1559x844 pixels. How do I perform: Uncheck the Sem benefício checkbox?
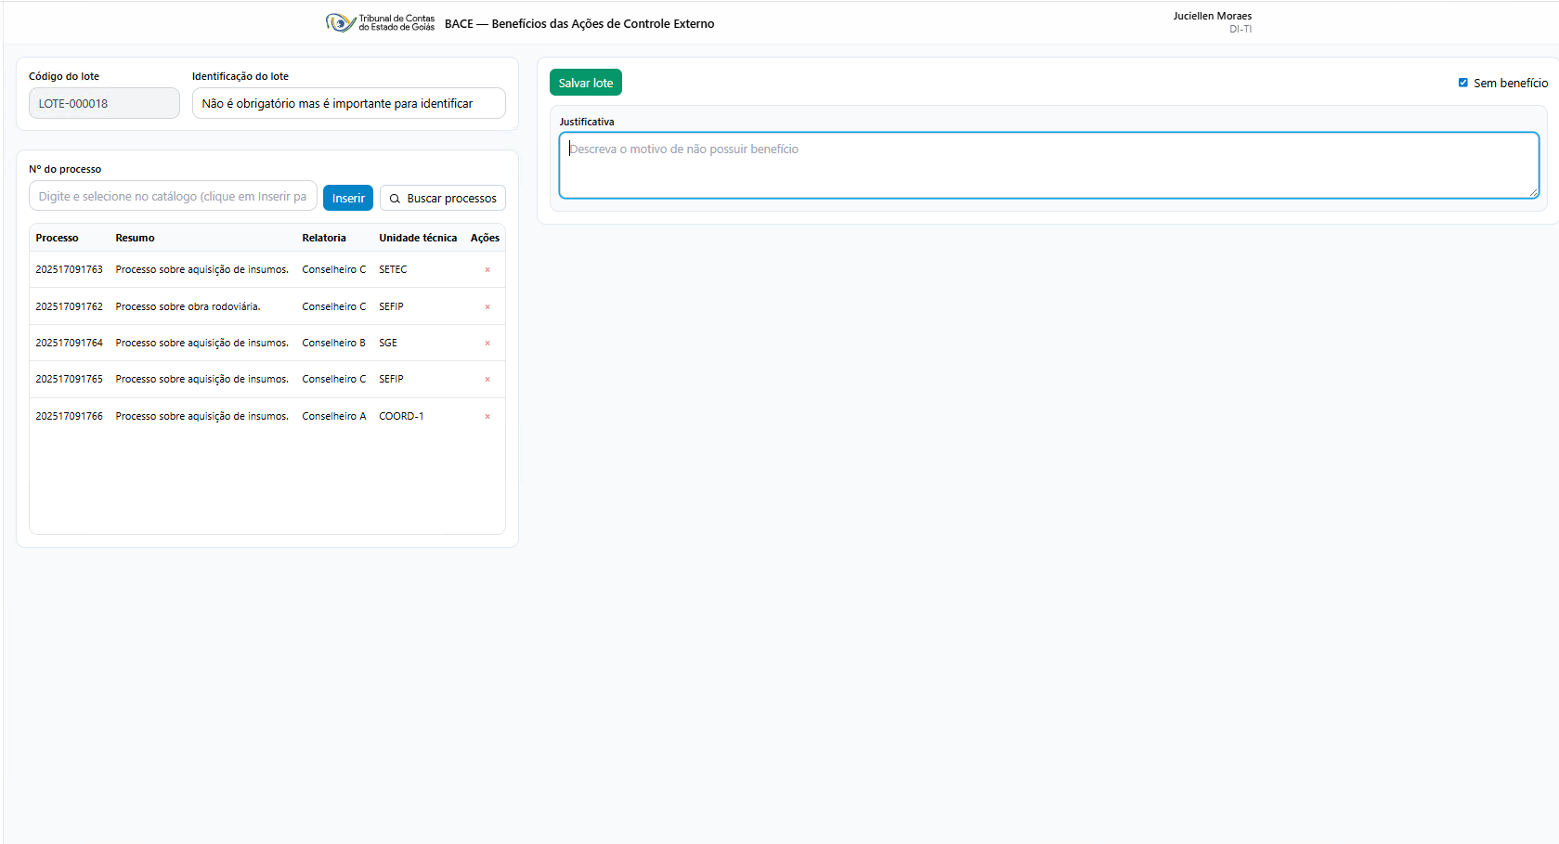point(1463,83)
